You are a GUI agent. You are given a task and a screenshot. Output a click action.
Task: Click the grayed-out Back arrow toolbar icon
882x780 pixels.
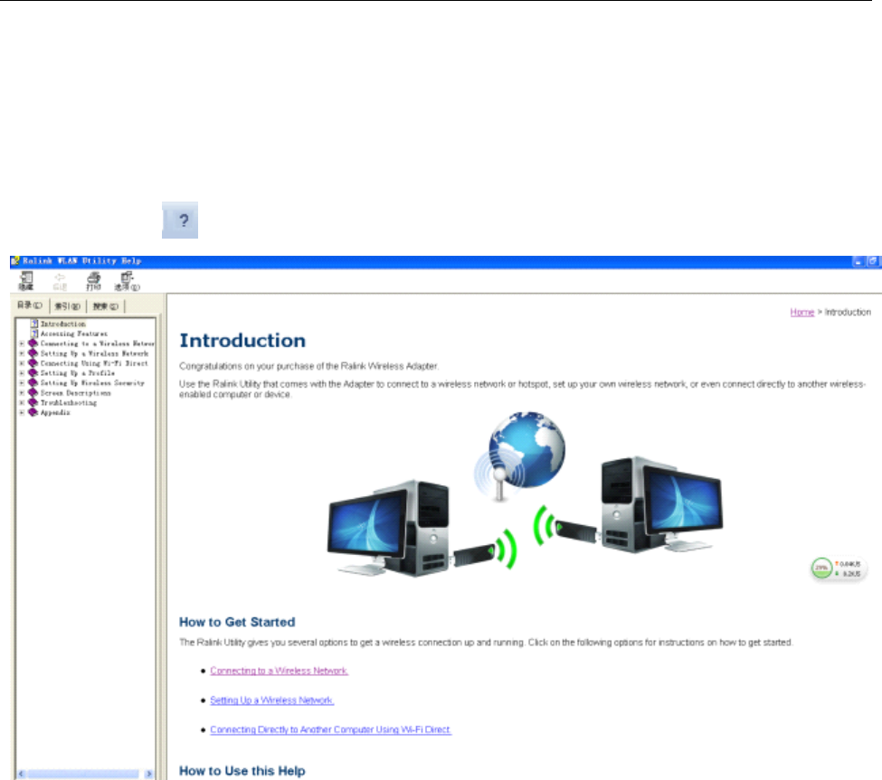coord(60,281)
